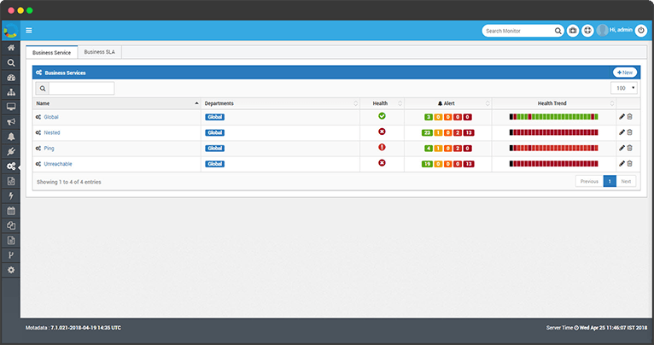Delete the Unreachable business service

click(630, 163)
